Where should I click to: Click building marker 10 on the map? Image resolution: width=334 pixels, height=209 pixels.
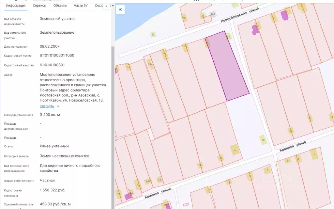pos(263,140)
